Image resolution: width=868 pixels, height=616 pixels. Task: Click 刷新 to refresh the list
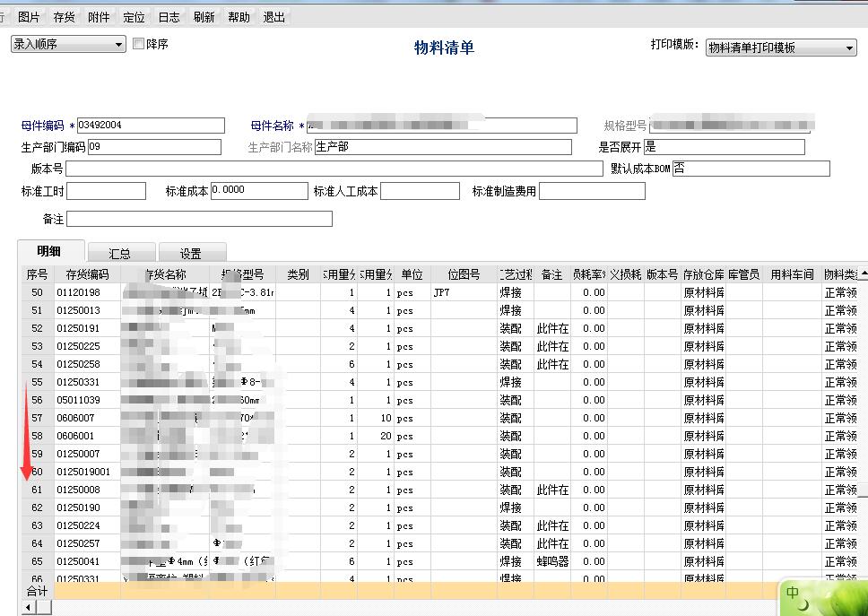204,17
